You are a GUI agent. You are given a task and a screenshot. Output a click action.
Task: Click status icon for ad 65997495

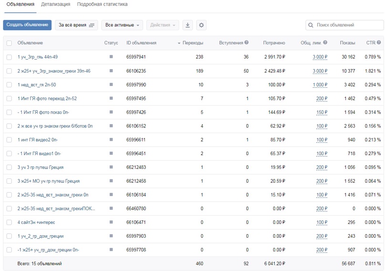click(111, 98)
